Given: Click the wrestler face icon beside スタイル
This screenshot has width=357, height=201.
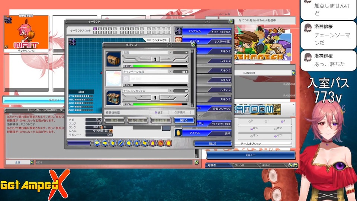Looking at the screenshot, I should pyautogui.click(x=178, y=40).
